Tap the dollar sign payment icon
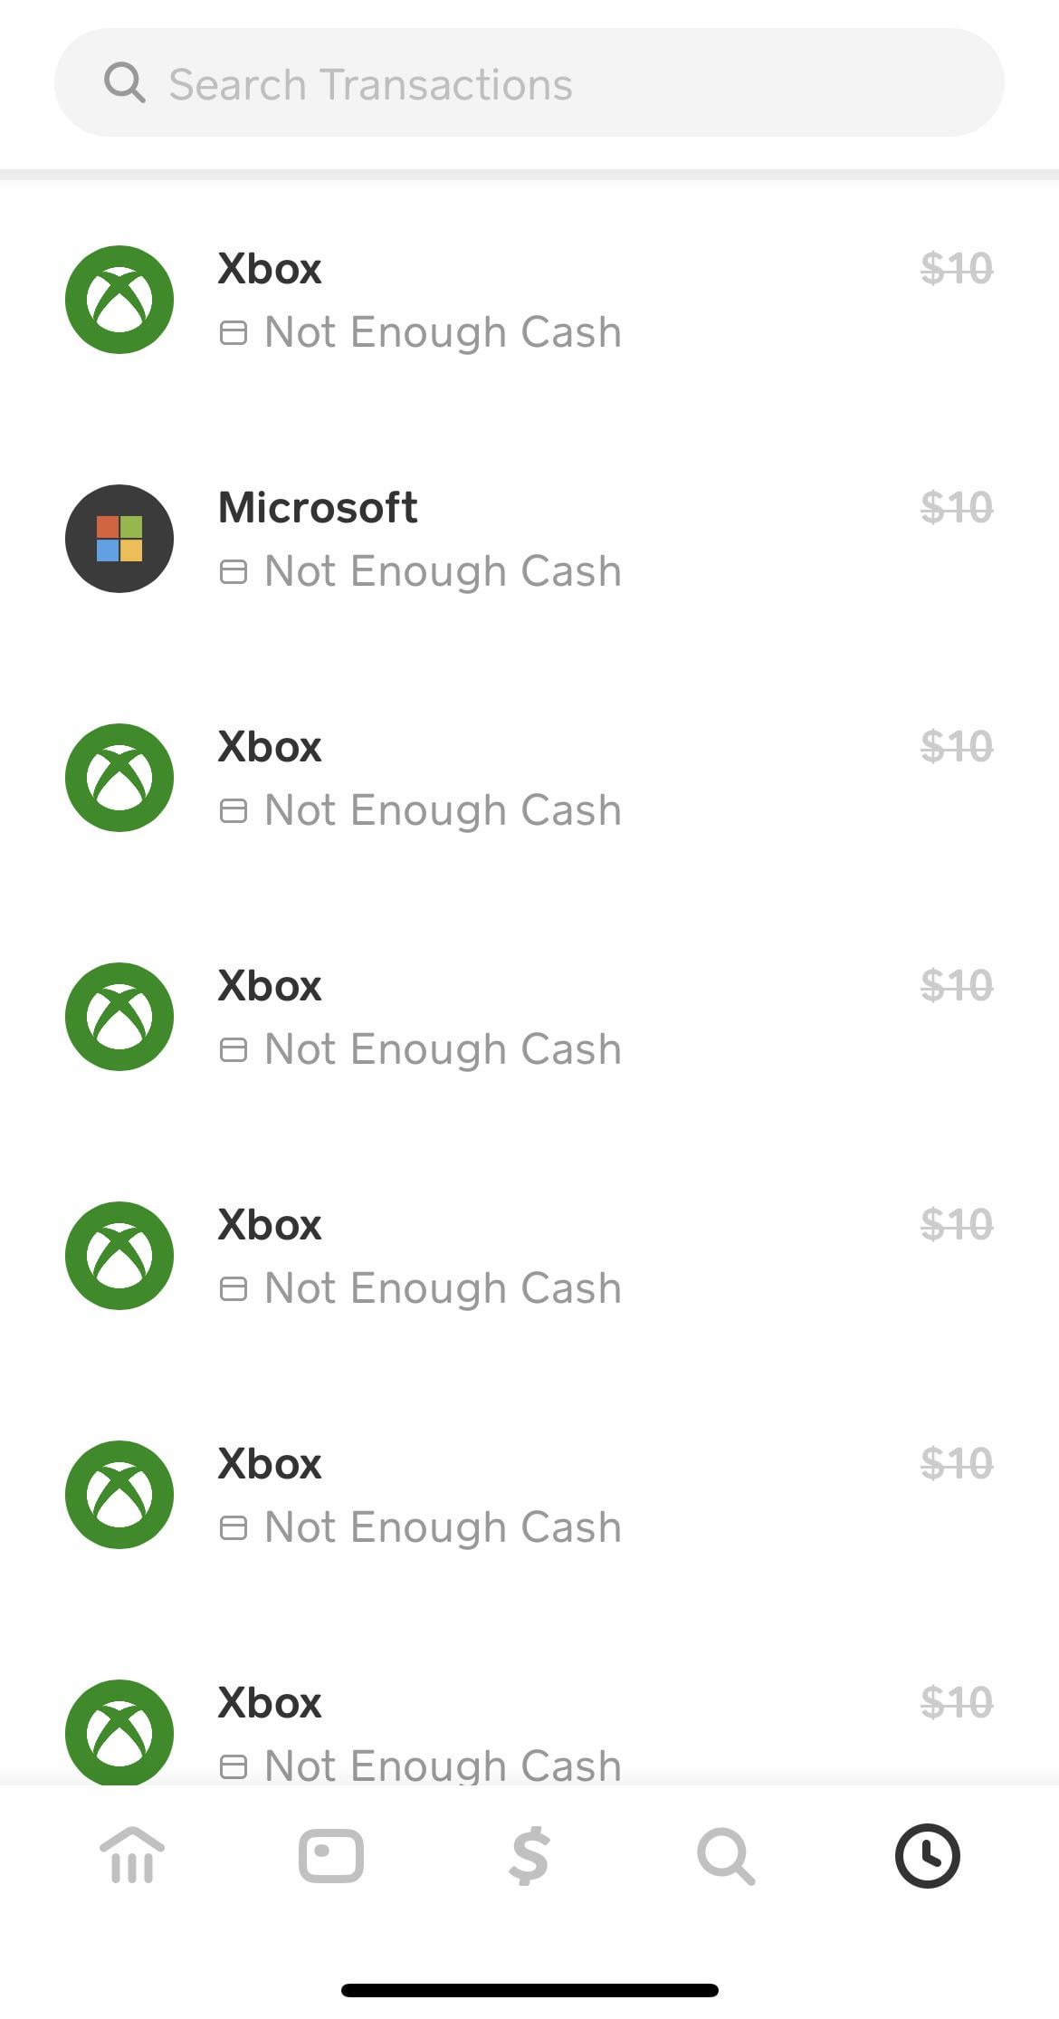The height and width of the screenshot is (2019, 1059). tap(529, 1856)
